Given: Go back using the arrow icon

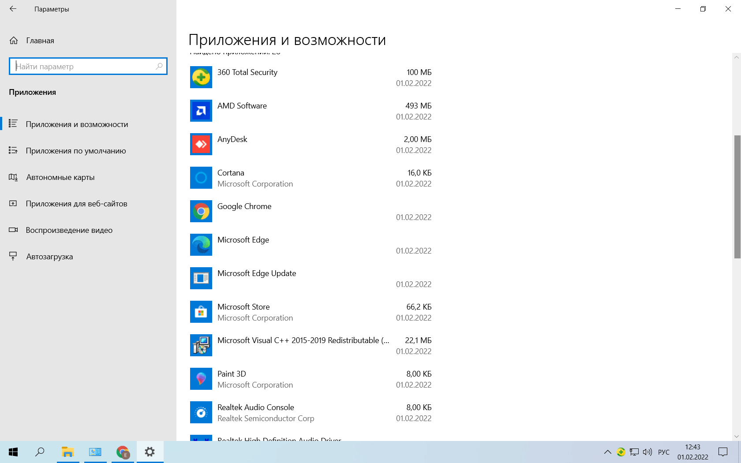Looking at the screenshot, I should (x=13, y=9).
